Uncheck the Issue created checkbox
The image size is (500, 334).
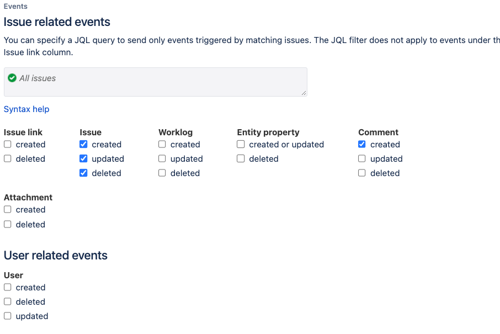click(x=83, y=144)
